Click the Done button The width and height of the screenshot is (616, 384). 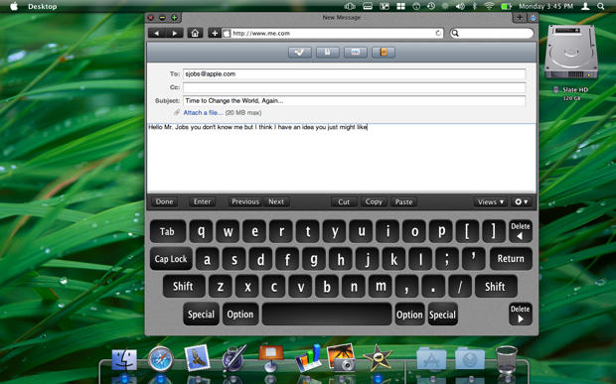click(x=164, y=202)
